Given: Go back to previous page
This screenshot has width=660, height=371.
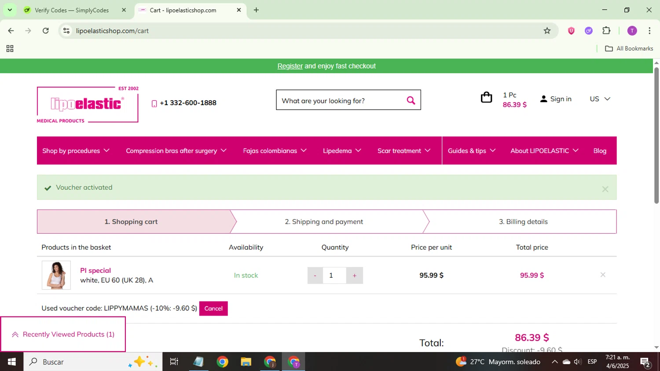Looking at the screenshot, I should point(11,31).
